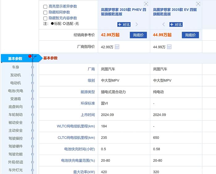Shift EV column right with arrow
This screenshot has width=216, height=174.
tap(189, 25)
